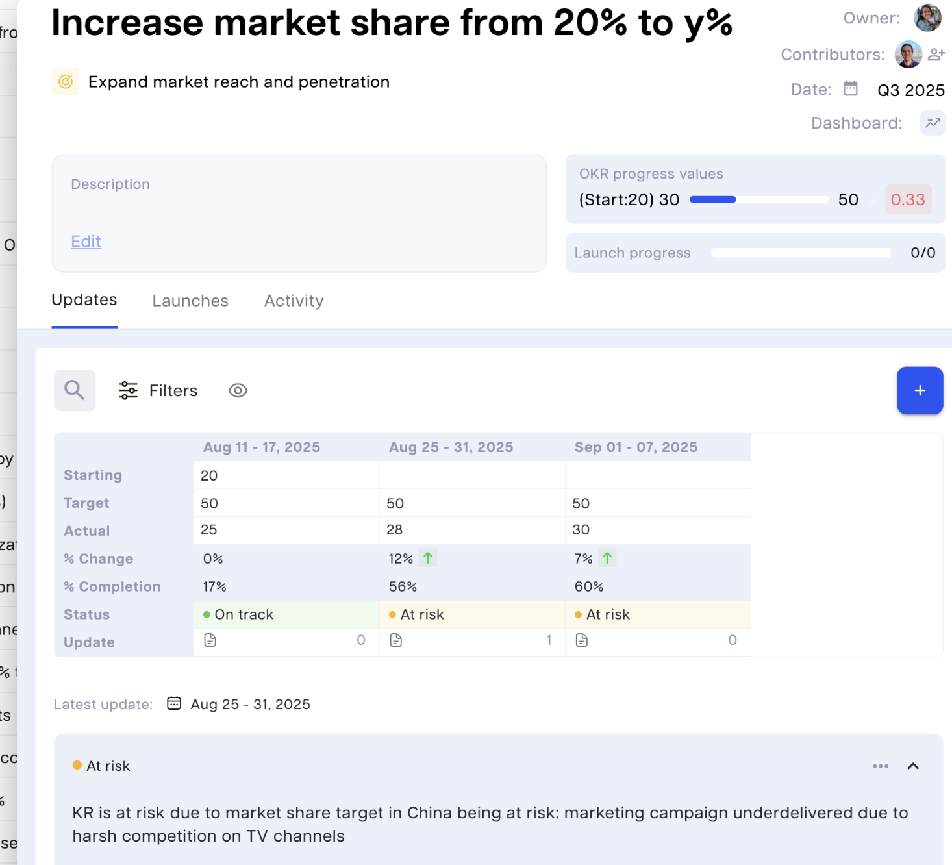
Task: Click the search magnifier icon
Action: [x=75, y=390]
